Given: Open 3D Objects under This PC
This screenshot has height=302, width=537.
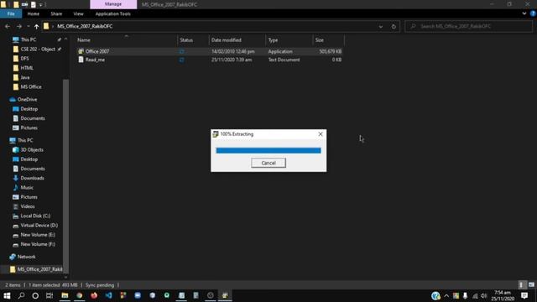Looking at the screenshot, I should click(32, 149).
